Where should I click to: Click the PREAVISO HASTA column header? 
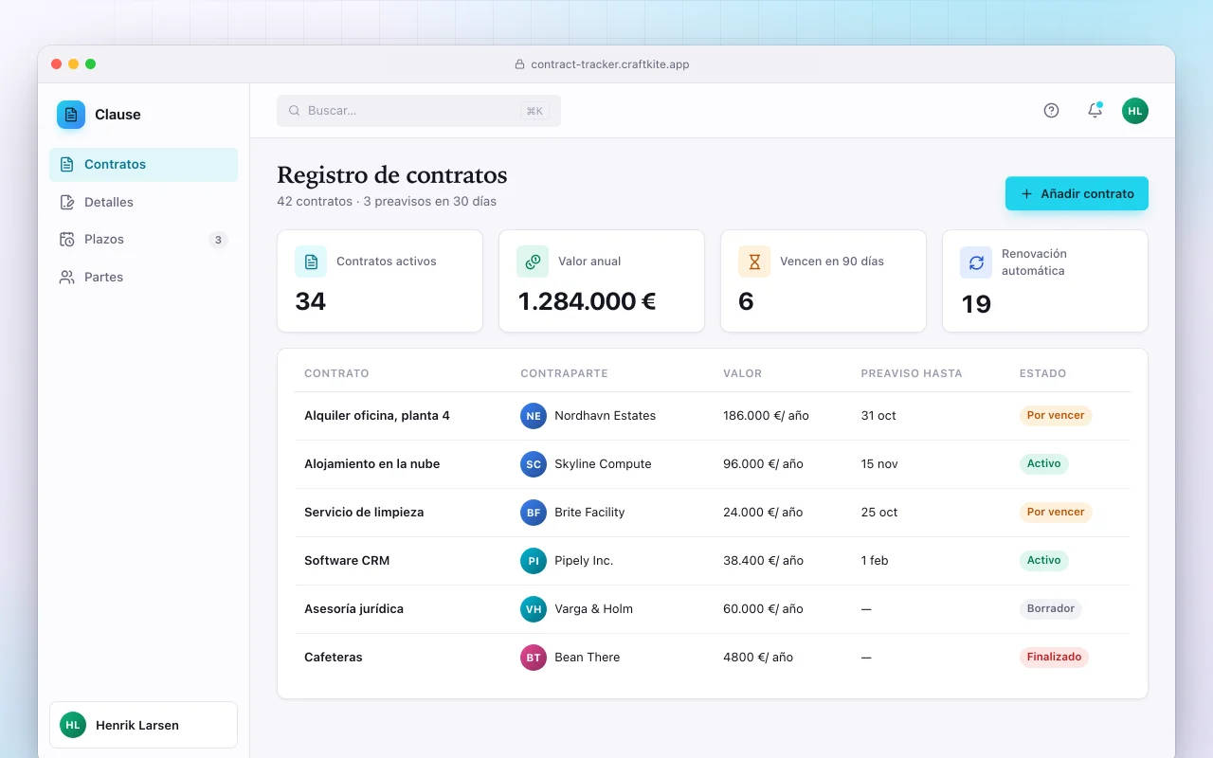coord(912,373)
